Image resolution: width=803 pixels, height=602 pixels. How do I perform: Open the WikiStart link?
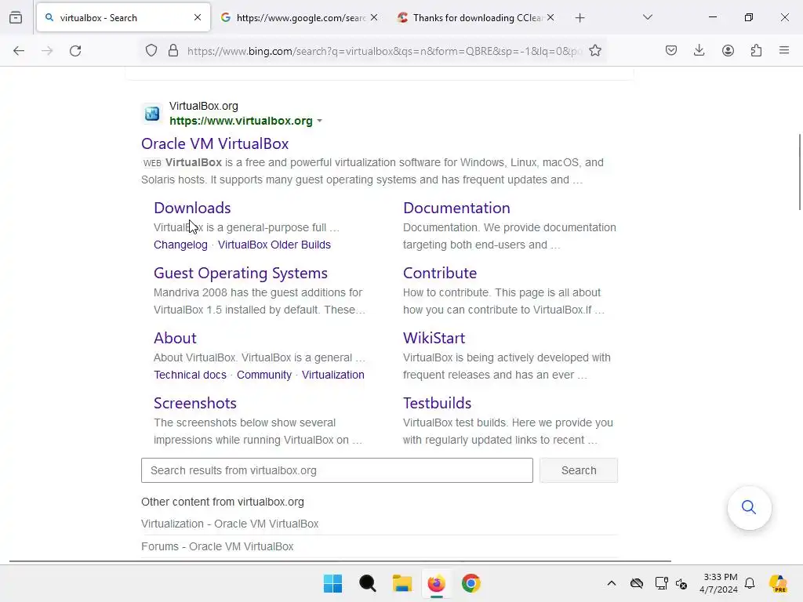pyautogui.click(x=434, y=338)
